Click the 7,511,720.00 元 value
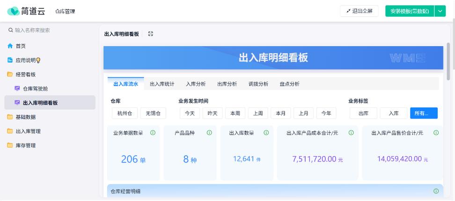Image resolution: width=455 pixels, height=201 pixels. click(x=317, y=159)
